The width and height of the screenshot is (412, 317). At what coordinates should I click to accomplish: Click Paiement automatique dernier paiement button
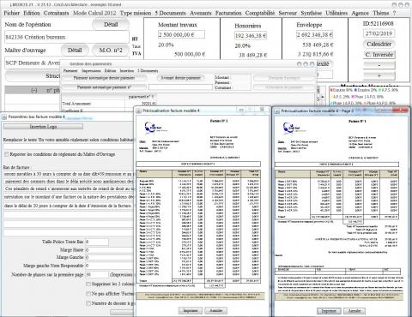click(104, 78)
